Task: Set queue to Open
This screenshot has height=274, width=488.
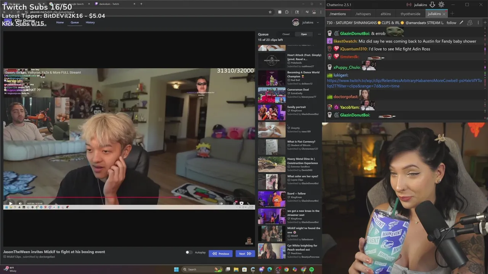Action: (x=304, y=34)
